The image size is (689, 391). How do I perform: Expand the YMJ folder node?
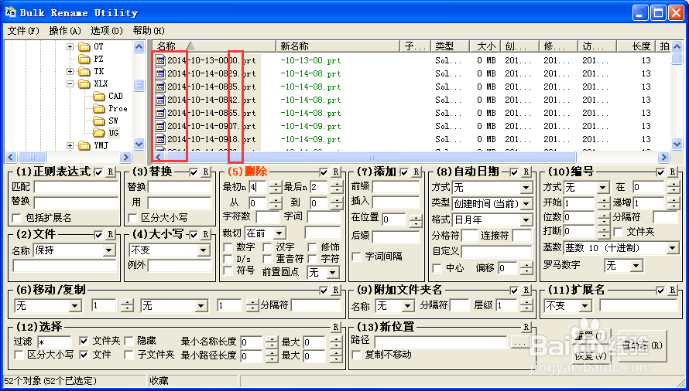70,146
